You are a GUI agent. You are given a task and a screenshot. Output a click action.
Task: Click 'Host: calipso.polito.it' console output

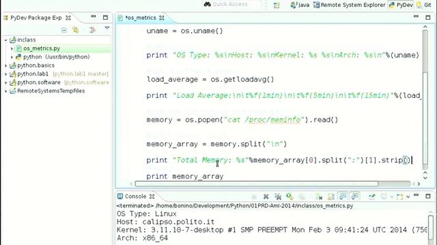pos(165,222)
